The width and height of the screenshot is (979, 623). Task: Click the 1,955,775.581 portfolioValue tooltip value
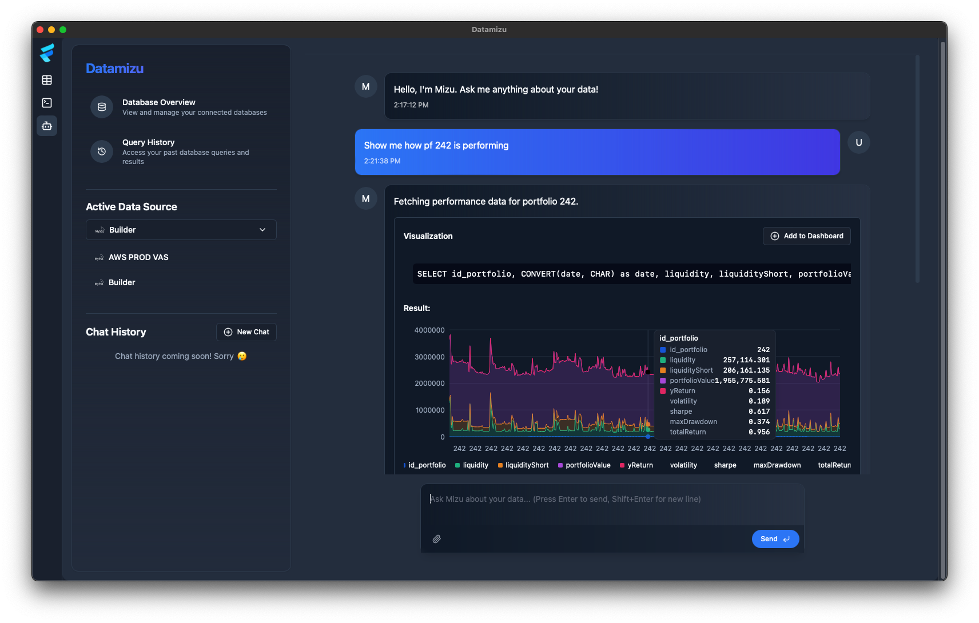pos(742,381)
